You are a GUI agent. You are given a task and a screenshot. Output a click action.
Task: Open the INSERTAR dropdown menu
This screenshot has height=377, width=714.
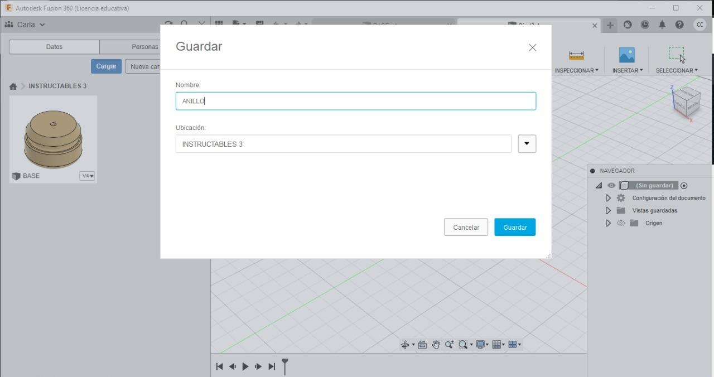tap(628, 70)
